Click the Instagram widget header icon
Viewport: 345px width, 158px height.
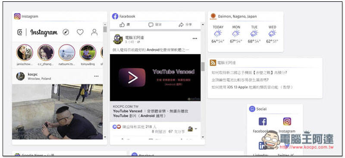point(17,16)
